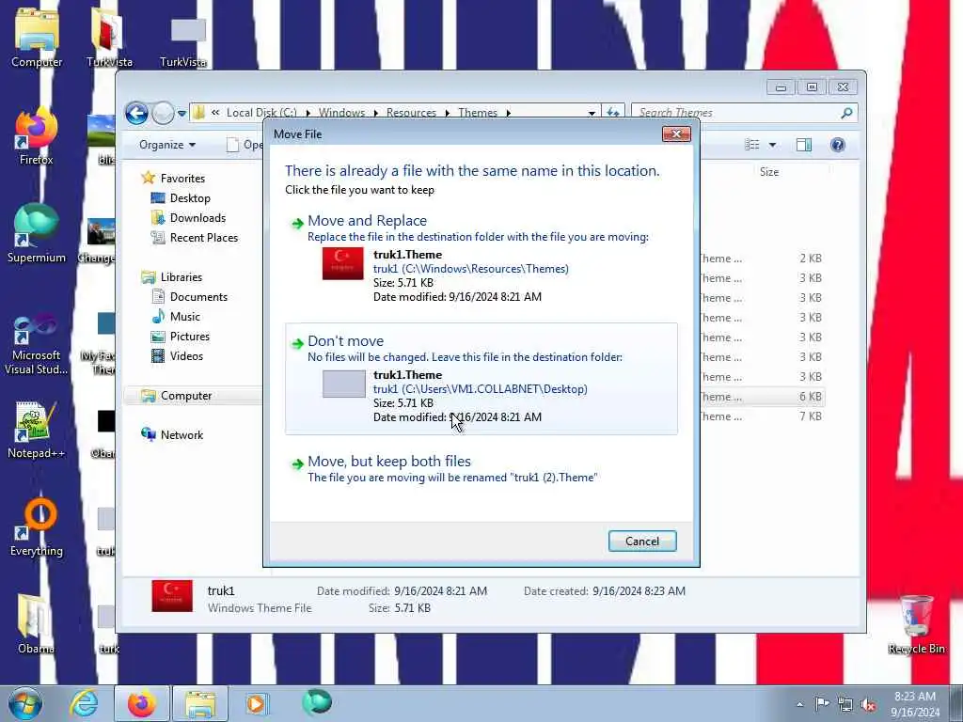Click Windows in address path
This screenshot has width=963, height=722.
click(x=341, y=113)
